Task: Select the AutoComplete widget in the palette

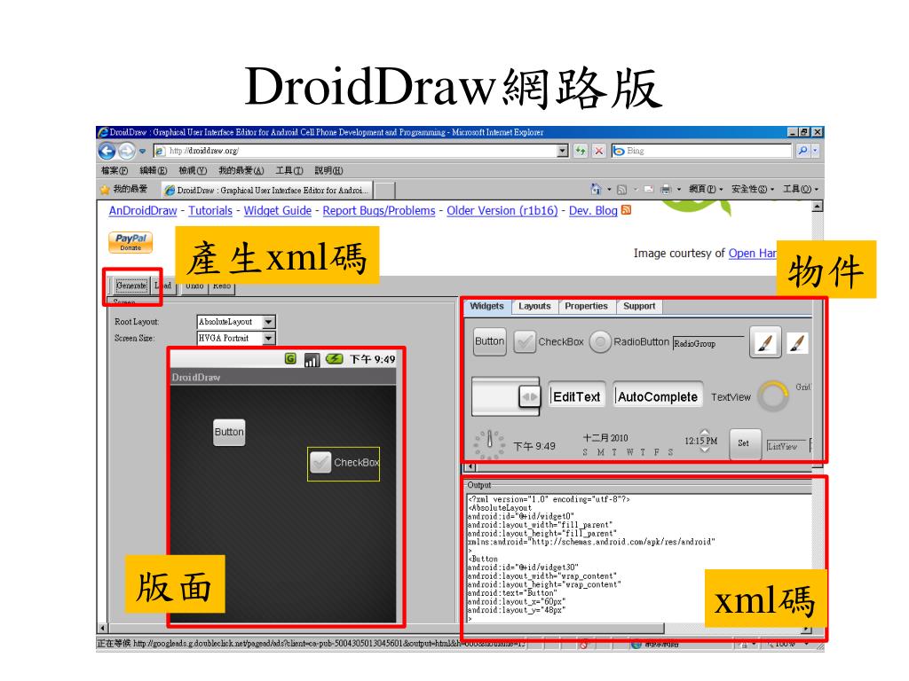Action: point(658,396)
